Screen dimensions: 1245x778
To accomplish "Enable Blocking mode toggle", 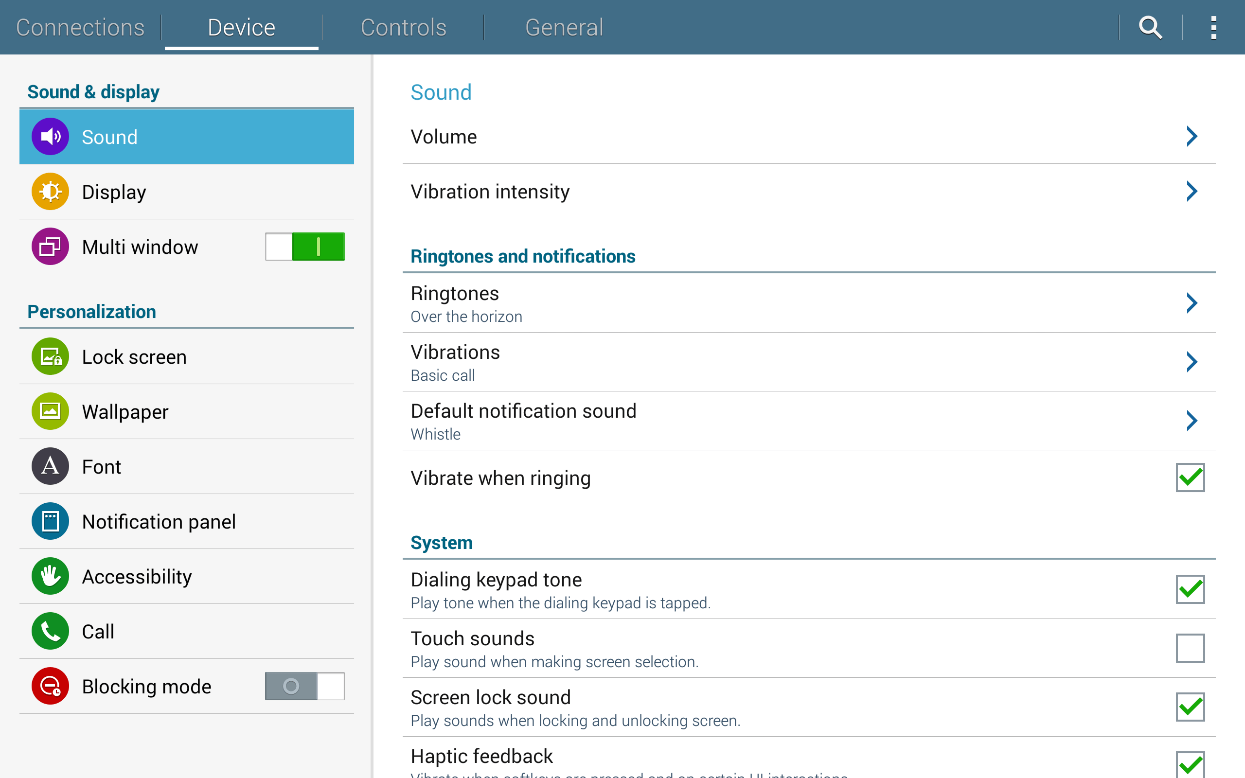I will pyautogui.click(x=304, y=686).
